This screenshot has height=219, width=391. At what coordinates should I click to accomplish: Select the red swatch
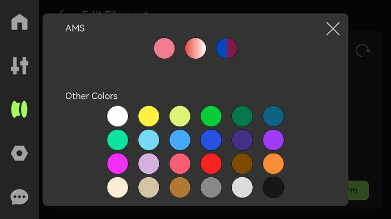point(211,164)
